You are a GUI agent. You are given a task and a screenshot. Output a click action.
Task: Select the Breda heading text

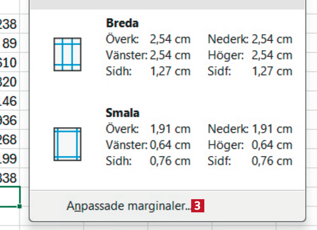(x=122, y=23)
